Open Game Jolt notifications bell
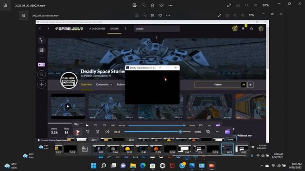Image resolution: width=305 pixels, height=171 pixels. (x=243, y=28)
